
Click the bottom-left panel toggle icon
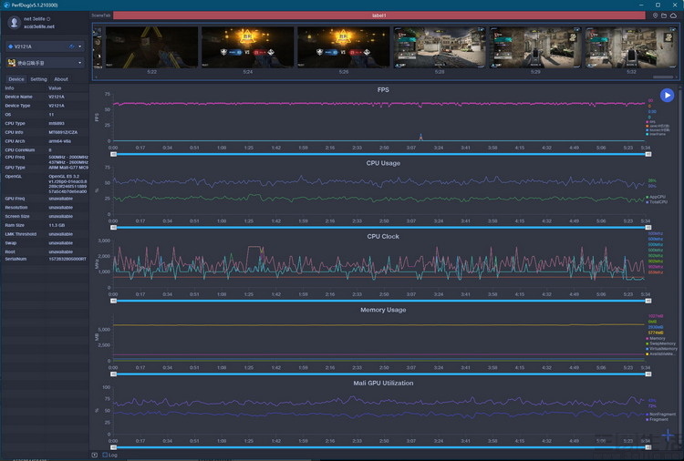tap(95, 455)
